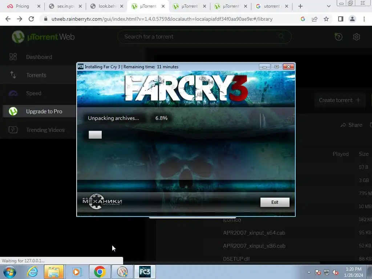Click the muted volume tray icon
The image size is (372, 279).
click(x=335, y=272)
